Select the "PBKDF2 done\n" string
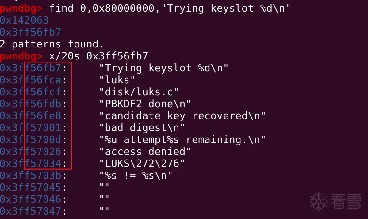Image resolution: width=368 pixels, height=219 pixels. click(145, 104)
